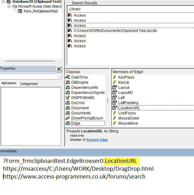The width and height of the screenshot is (194, 195).
Task: Select the Documents class
Action: (x=81, y=113)
